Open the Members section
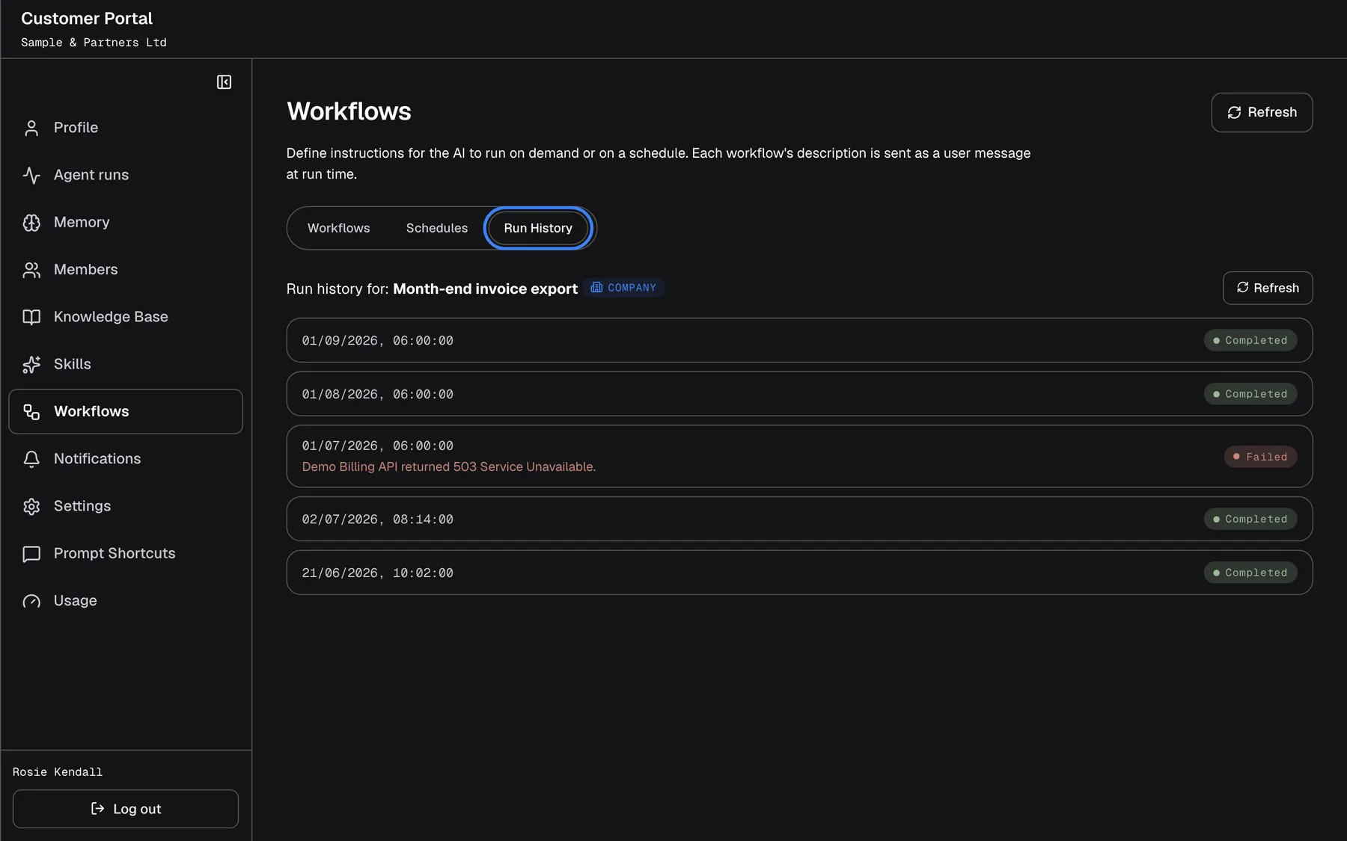This screenshot has width=1347, height=841. tap(86, 269)
